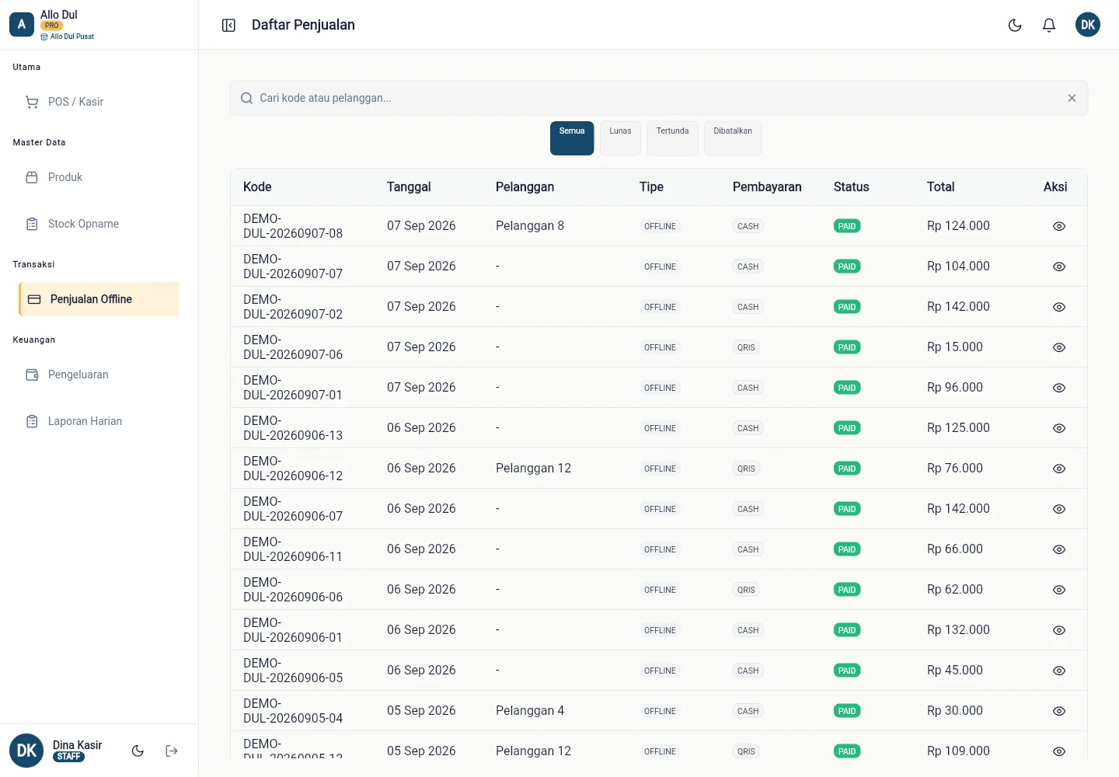View details of DEMO-DUL-20260906-07
1119x777 pixels.
coord(1058,509)
